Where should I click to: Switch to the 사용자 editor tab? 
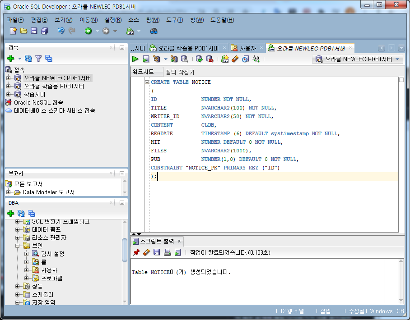pos(247,48)
